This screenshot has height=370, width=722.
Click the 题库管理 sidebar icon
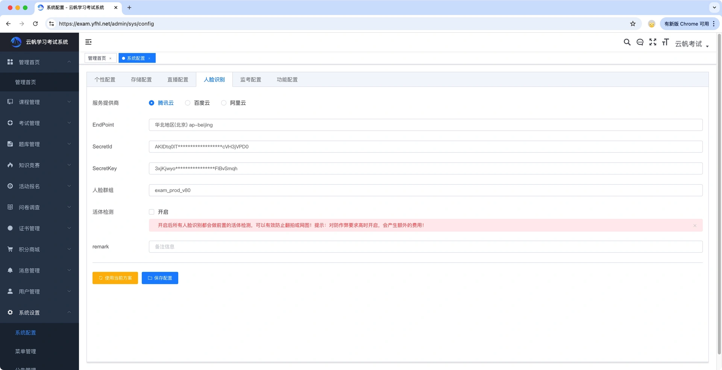[10, 144]
